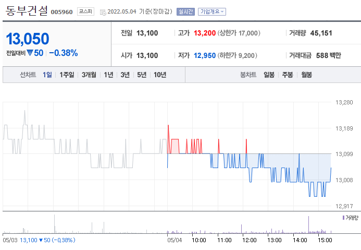Click the down triangle next to 50

[30, 53]
